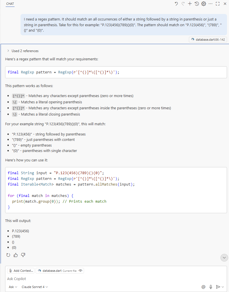Screen dimensions: 229x292
Task: Close the chat panel
Action: (225, 4)
